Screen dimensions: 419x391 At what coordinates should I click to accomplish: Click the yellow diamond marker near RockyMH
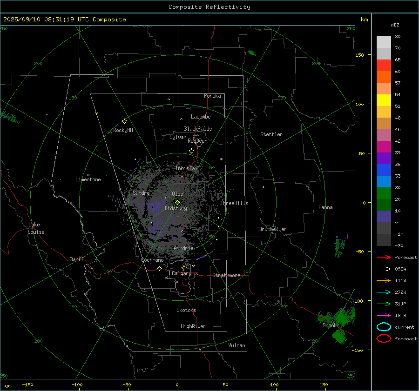pyautogui.click(x=124, y=121)
